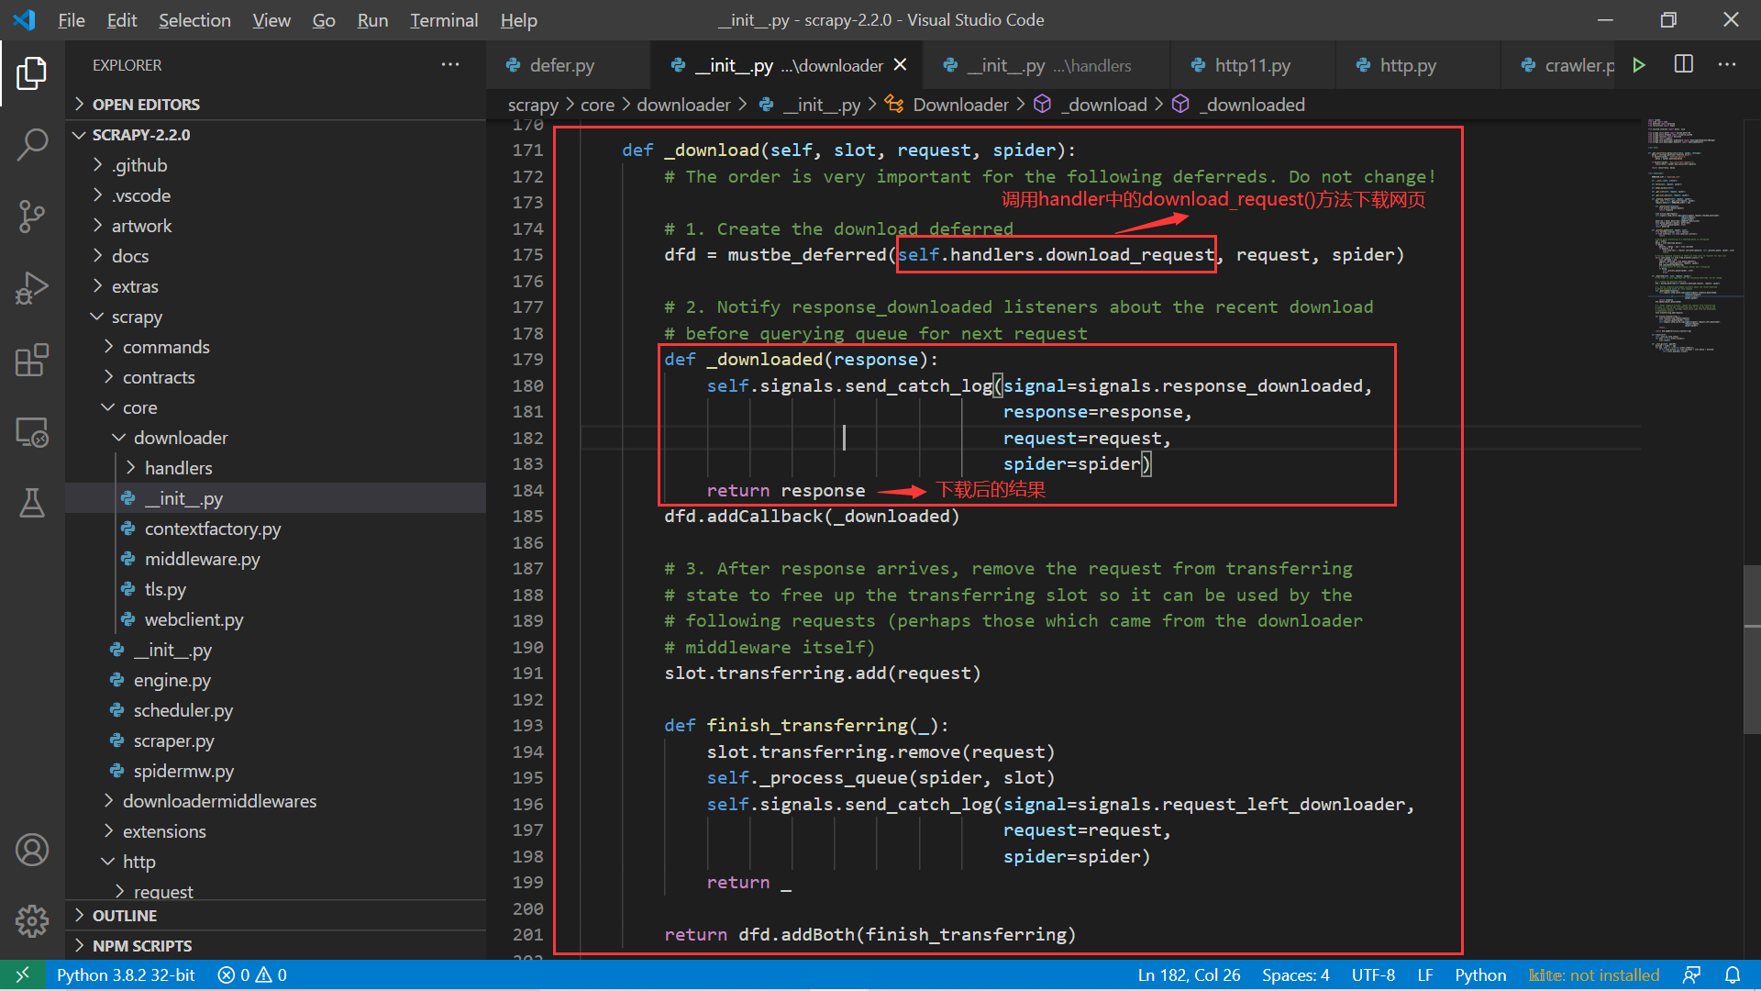The image size is (1761, 991).
Task: Switch to the http11.py tab
Action: click(x=1252, y=65)
